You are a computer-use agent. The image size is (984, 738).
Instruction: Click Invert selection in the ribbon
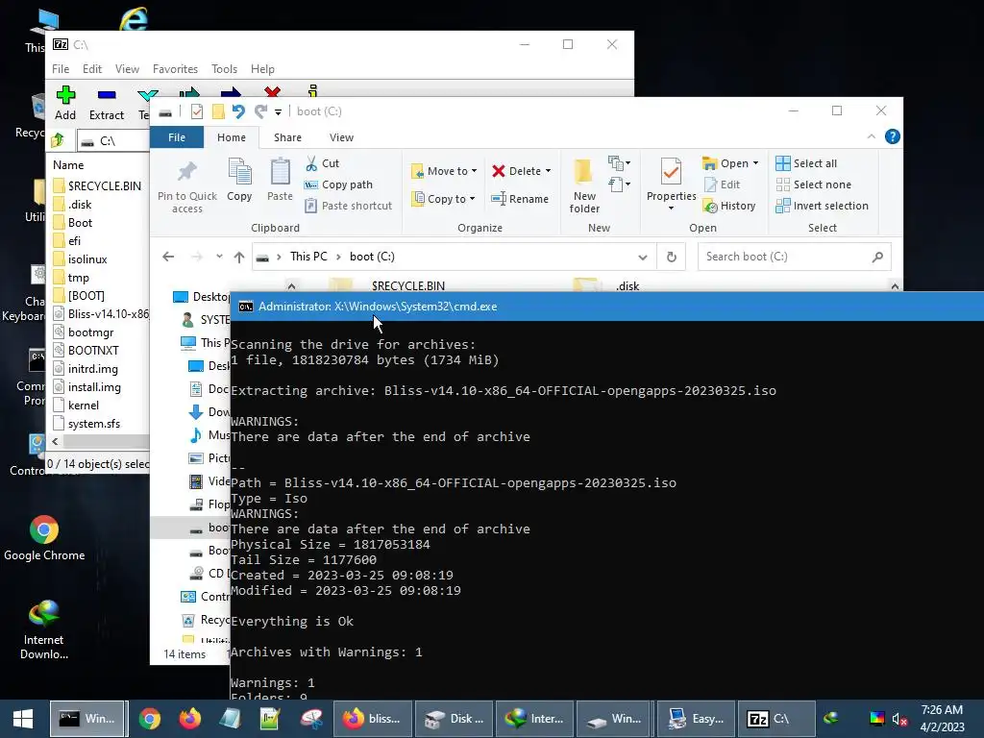tap(823, 206)
